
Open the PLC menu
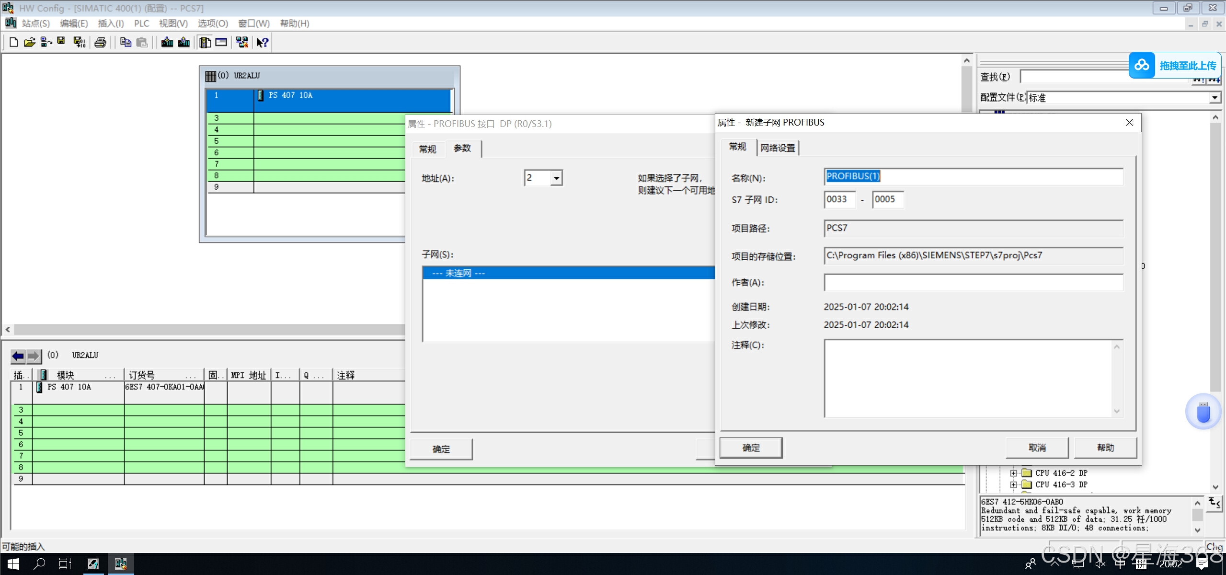[x=141, y=23]
